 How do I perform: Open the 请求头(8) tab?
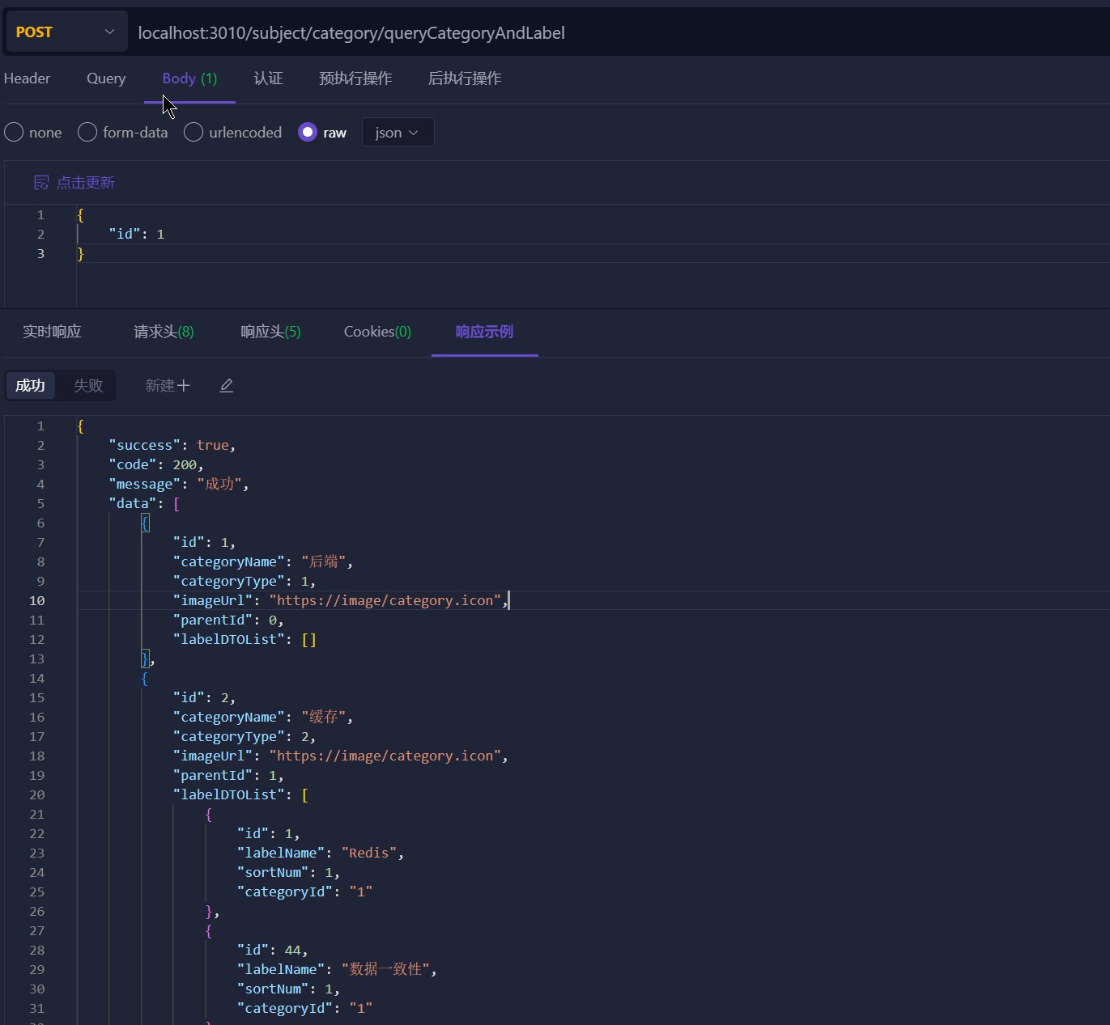pos(164,332)
